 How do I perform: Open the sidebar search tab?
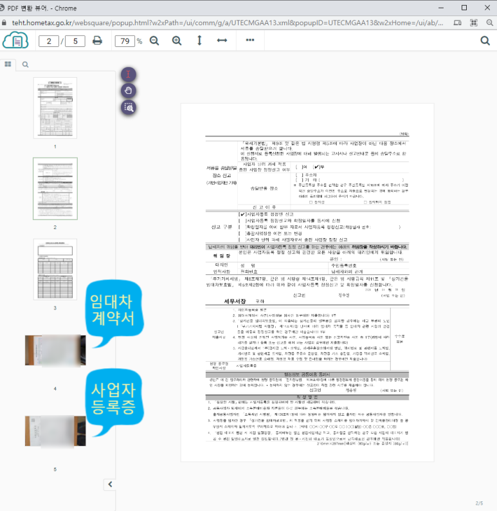pos(25,64)
